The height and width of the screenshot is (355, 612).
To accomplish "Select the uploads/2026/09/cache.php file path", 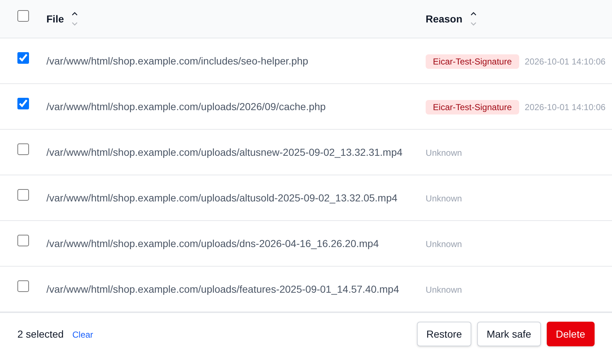I will [186, 107].
